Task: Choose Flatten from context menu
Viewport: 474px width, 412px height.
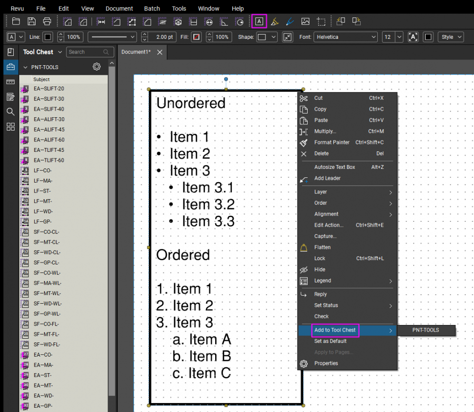Action: point(322,247)
